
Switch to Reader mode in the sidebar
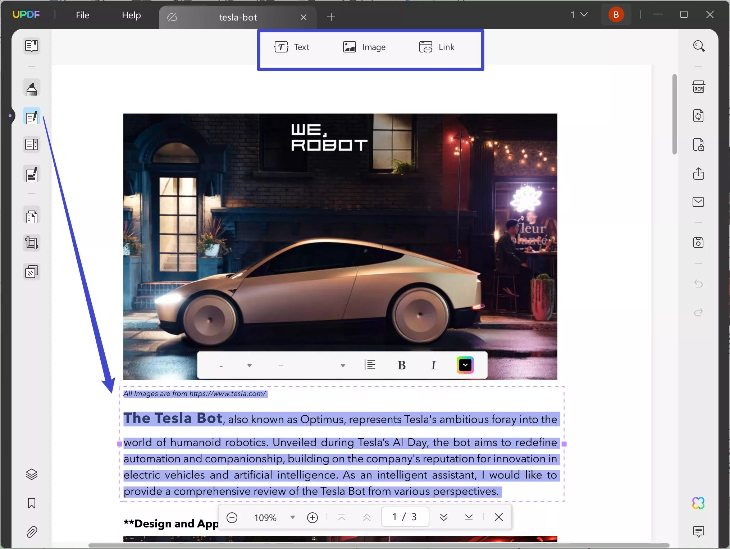(x=32, y=46)
